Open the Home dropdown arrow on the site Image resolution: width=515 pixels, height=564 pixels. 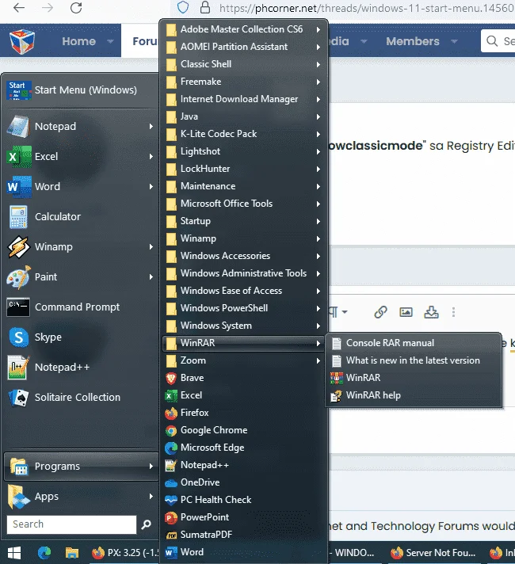point(110,41)
